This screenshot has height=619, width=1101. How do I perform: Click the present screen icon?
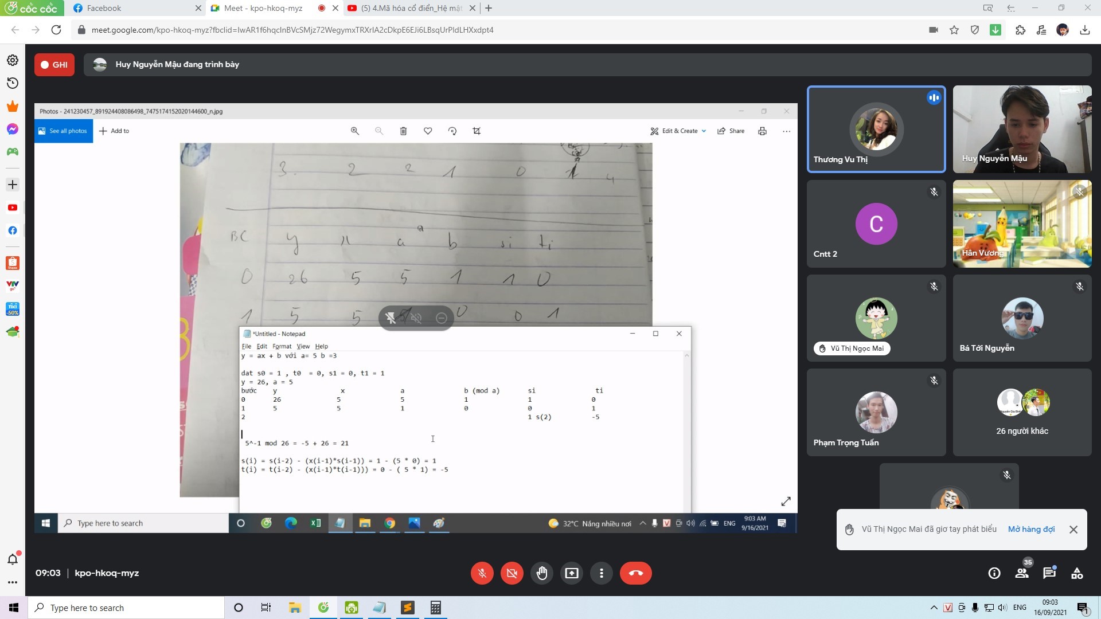tap(572, 573)
